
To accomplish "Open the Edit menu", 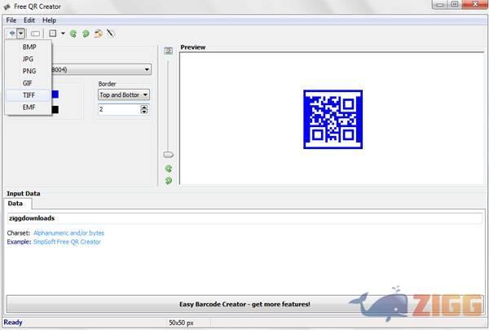I will pos(29,20).
